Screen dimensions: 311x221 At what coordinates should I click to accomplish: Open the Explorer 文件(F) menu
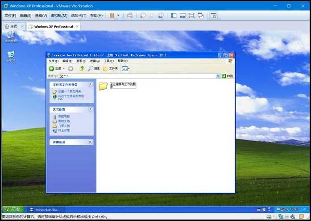(x=54, y=61)
